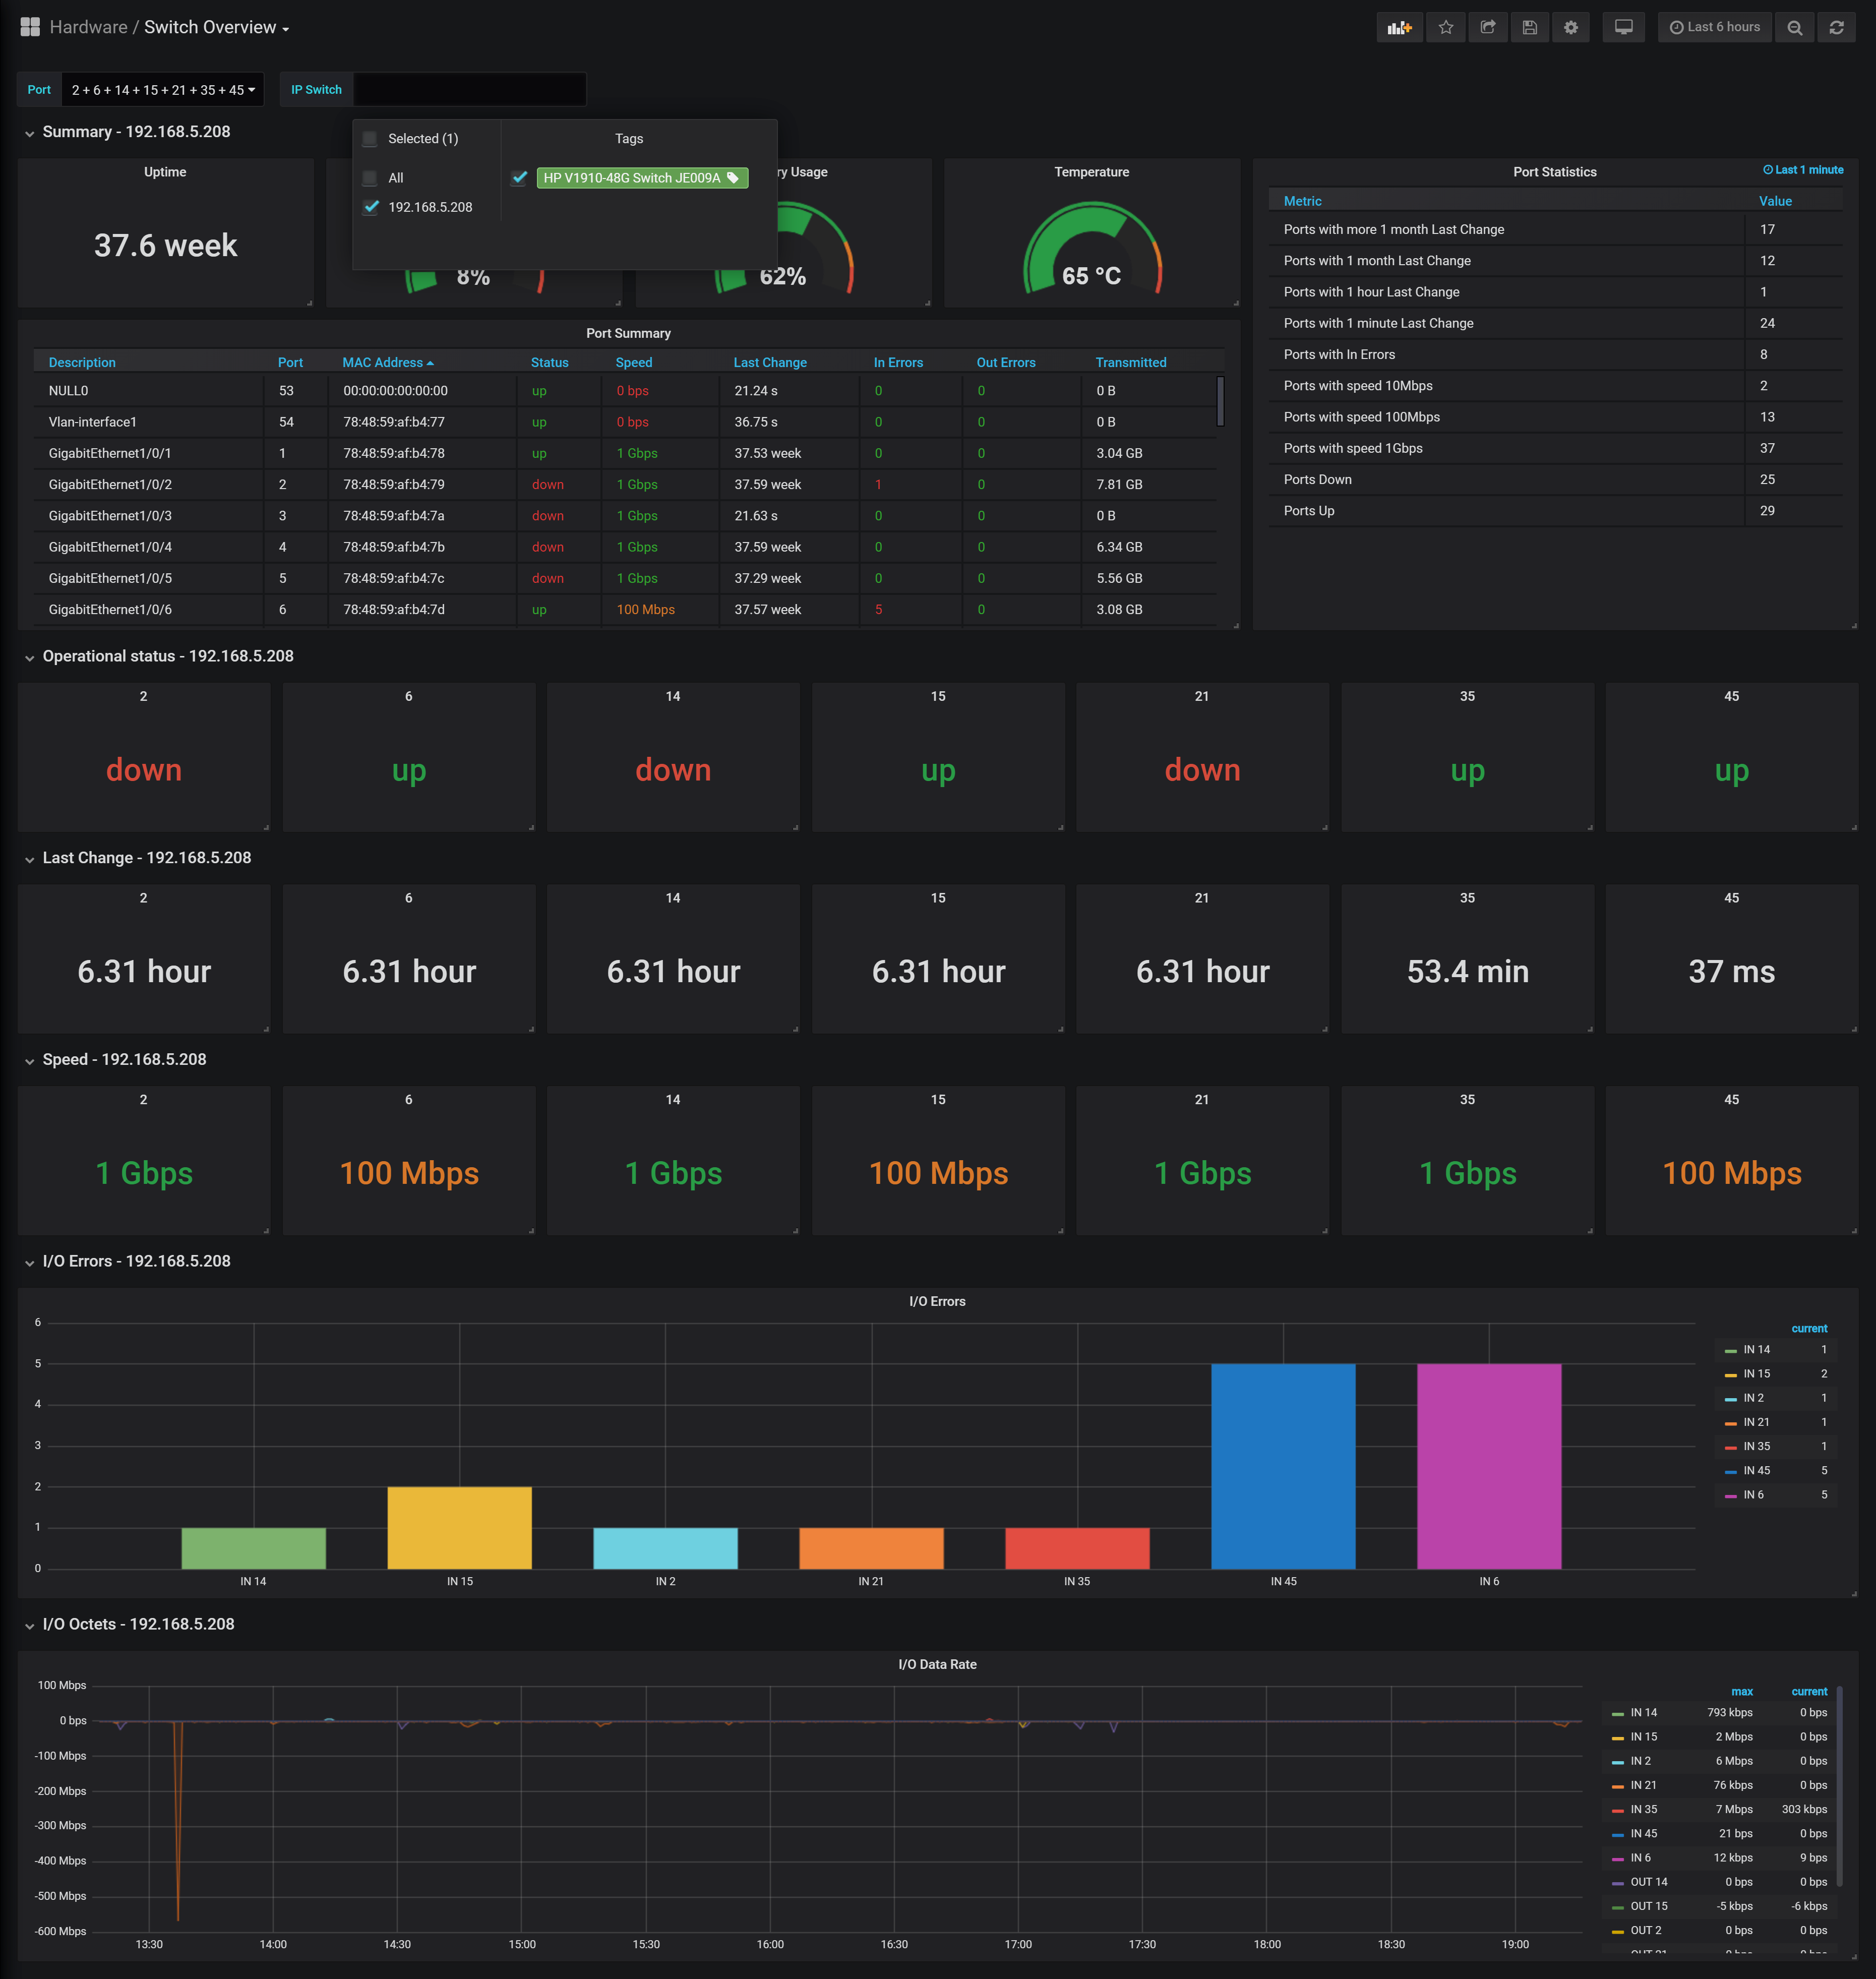Open the Port variable dropdown
The width and height of the screenshot is (1876, 1979).
[163, 90]
